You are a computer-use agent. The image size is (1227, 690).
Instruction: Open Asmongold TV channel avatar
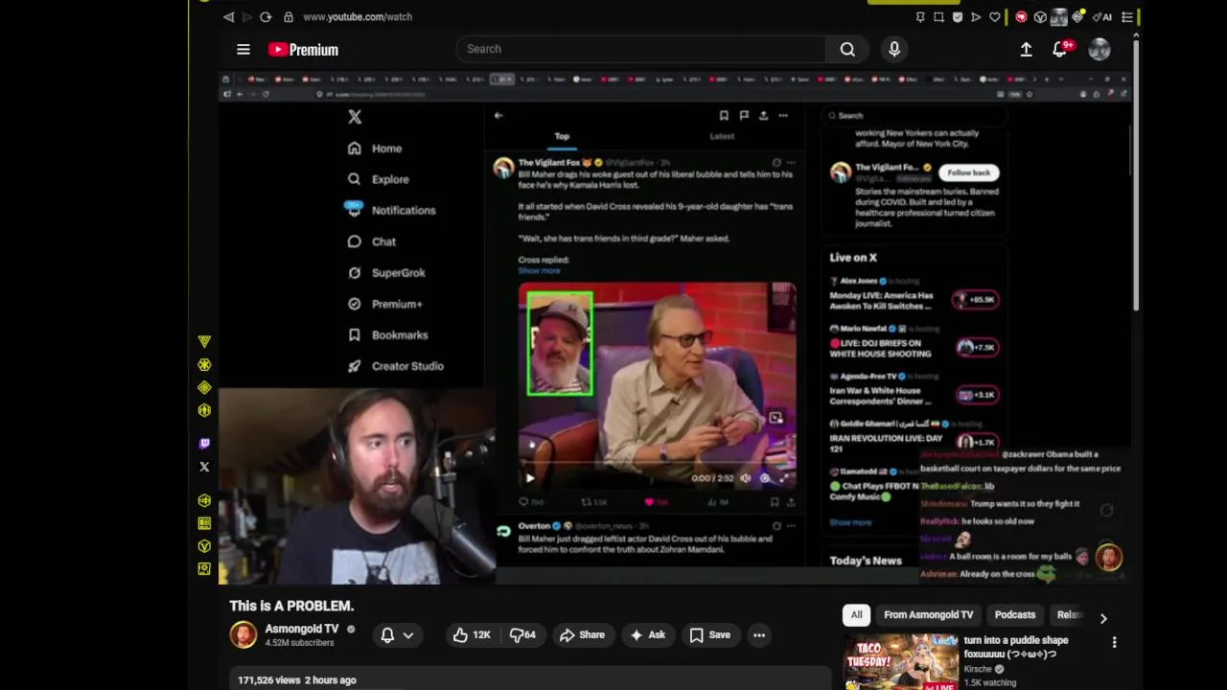(243, 634)
